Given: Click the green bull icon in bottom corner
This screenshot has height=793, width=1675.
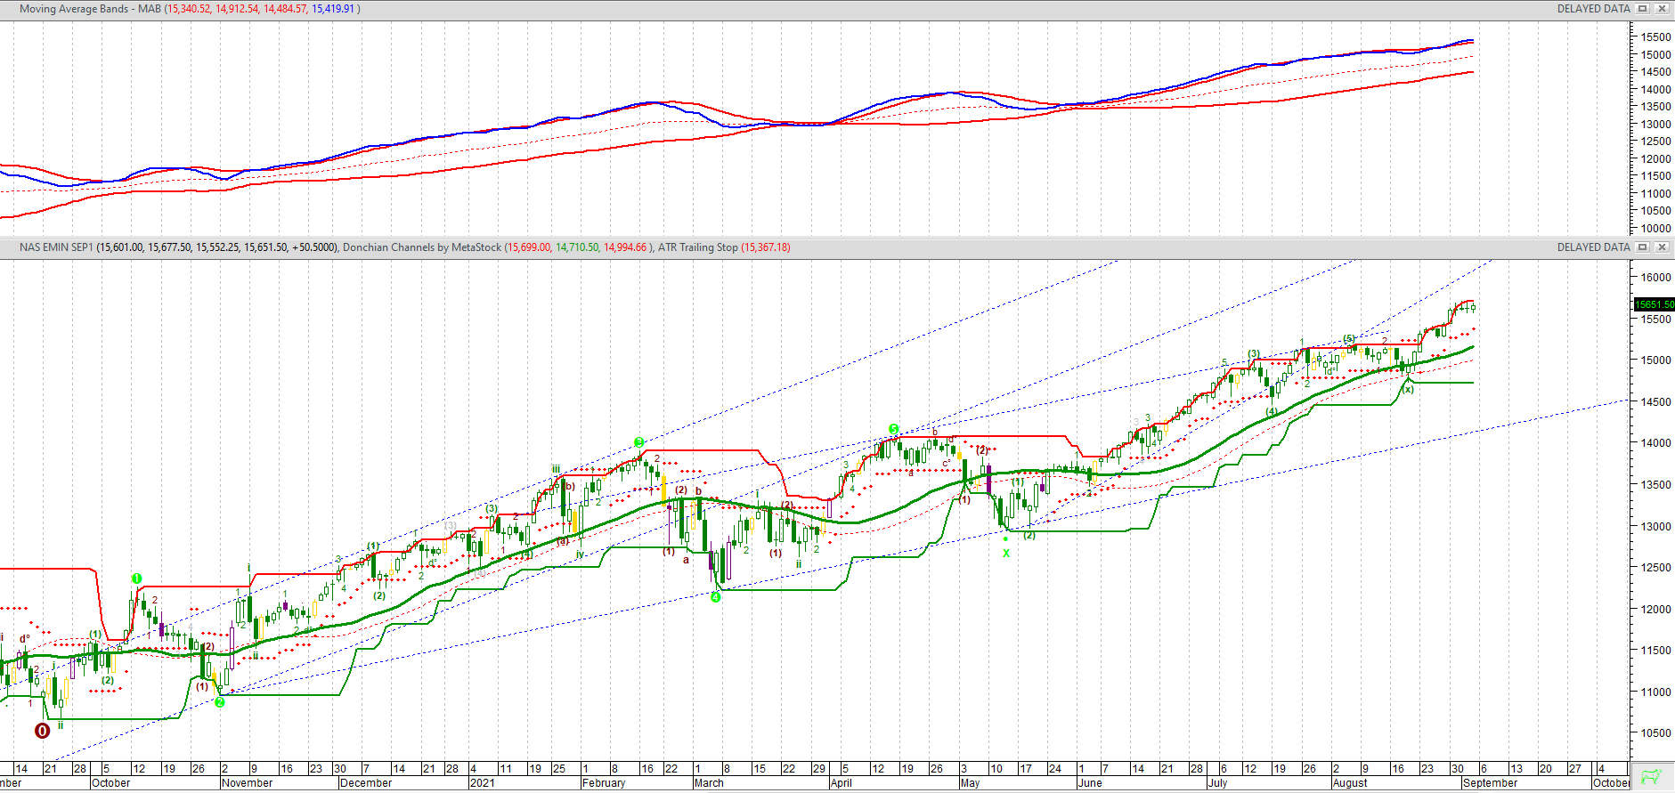Looking at the screenshot, I should click(1652, 777).
